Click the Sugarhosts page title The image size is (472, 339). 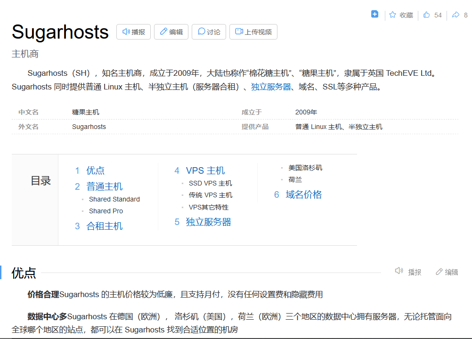[60, 32]
